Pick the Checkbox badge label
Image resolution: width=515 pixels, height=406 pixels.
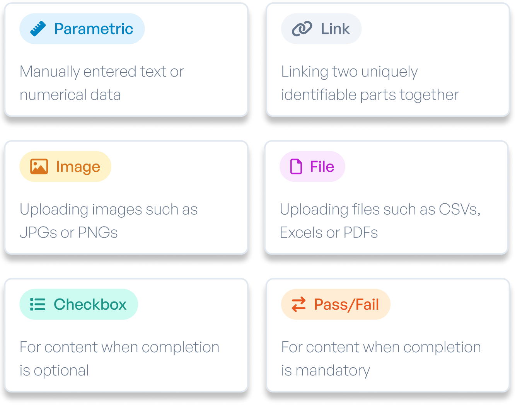point(90,304)
